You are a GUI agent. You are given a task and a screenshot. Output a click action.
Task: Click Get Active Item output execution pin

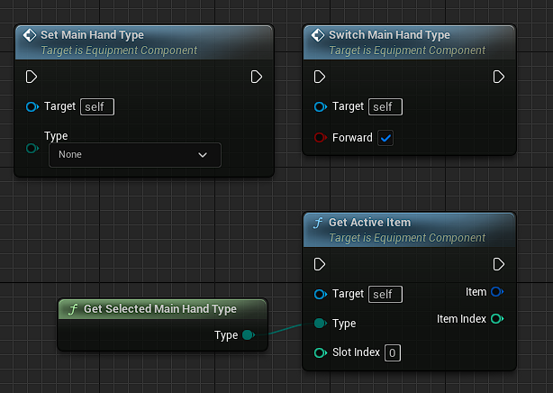[498, 264]
